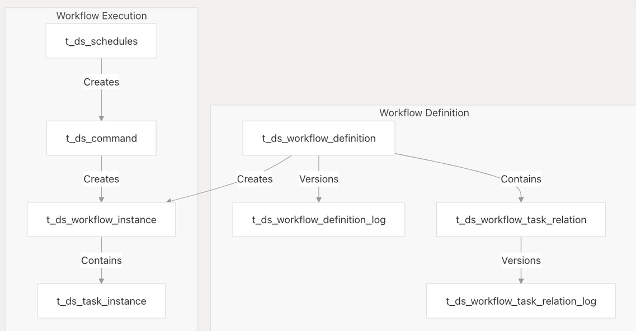Select the t_ds_workflow_definition_log node
636x331 pixels.
(319, 220)
